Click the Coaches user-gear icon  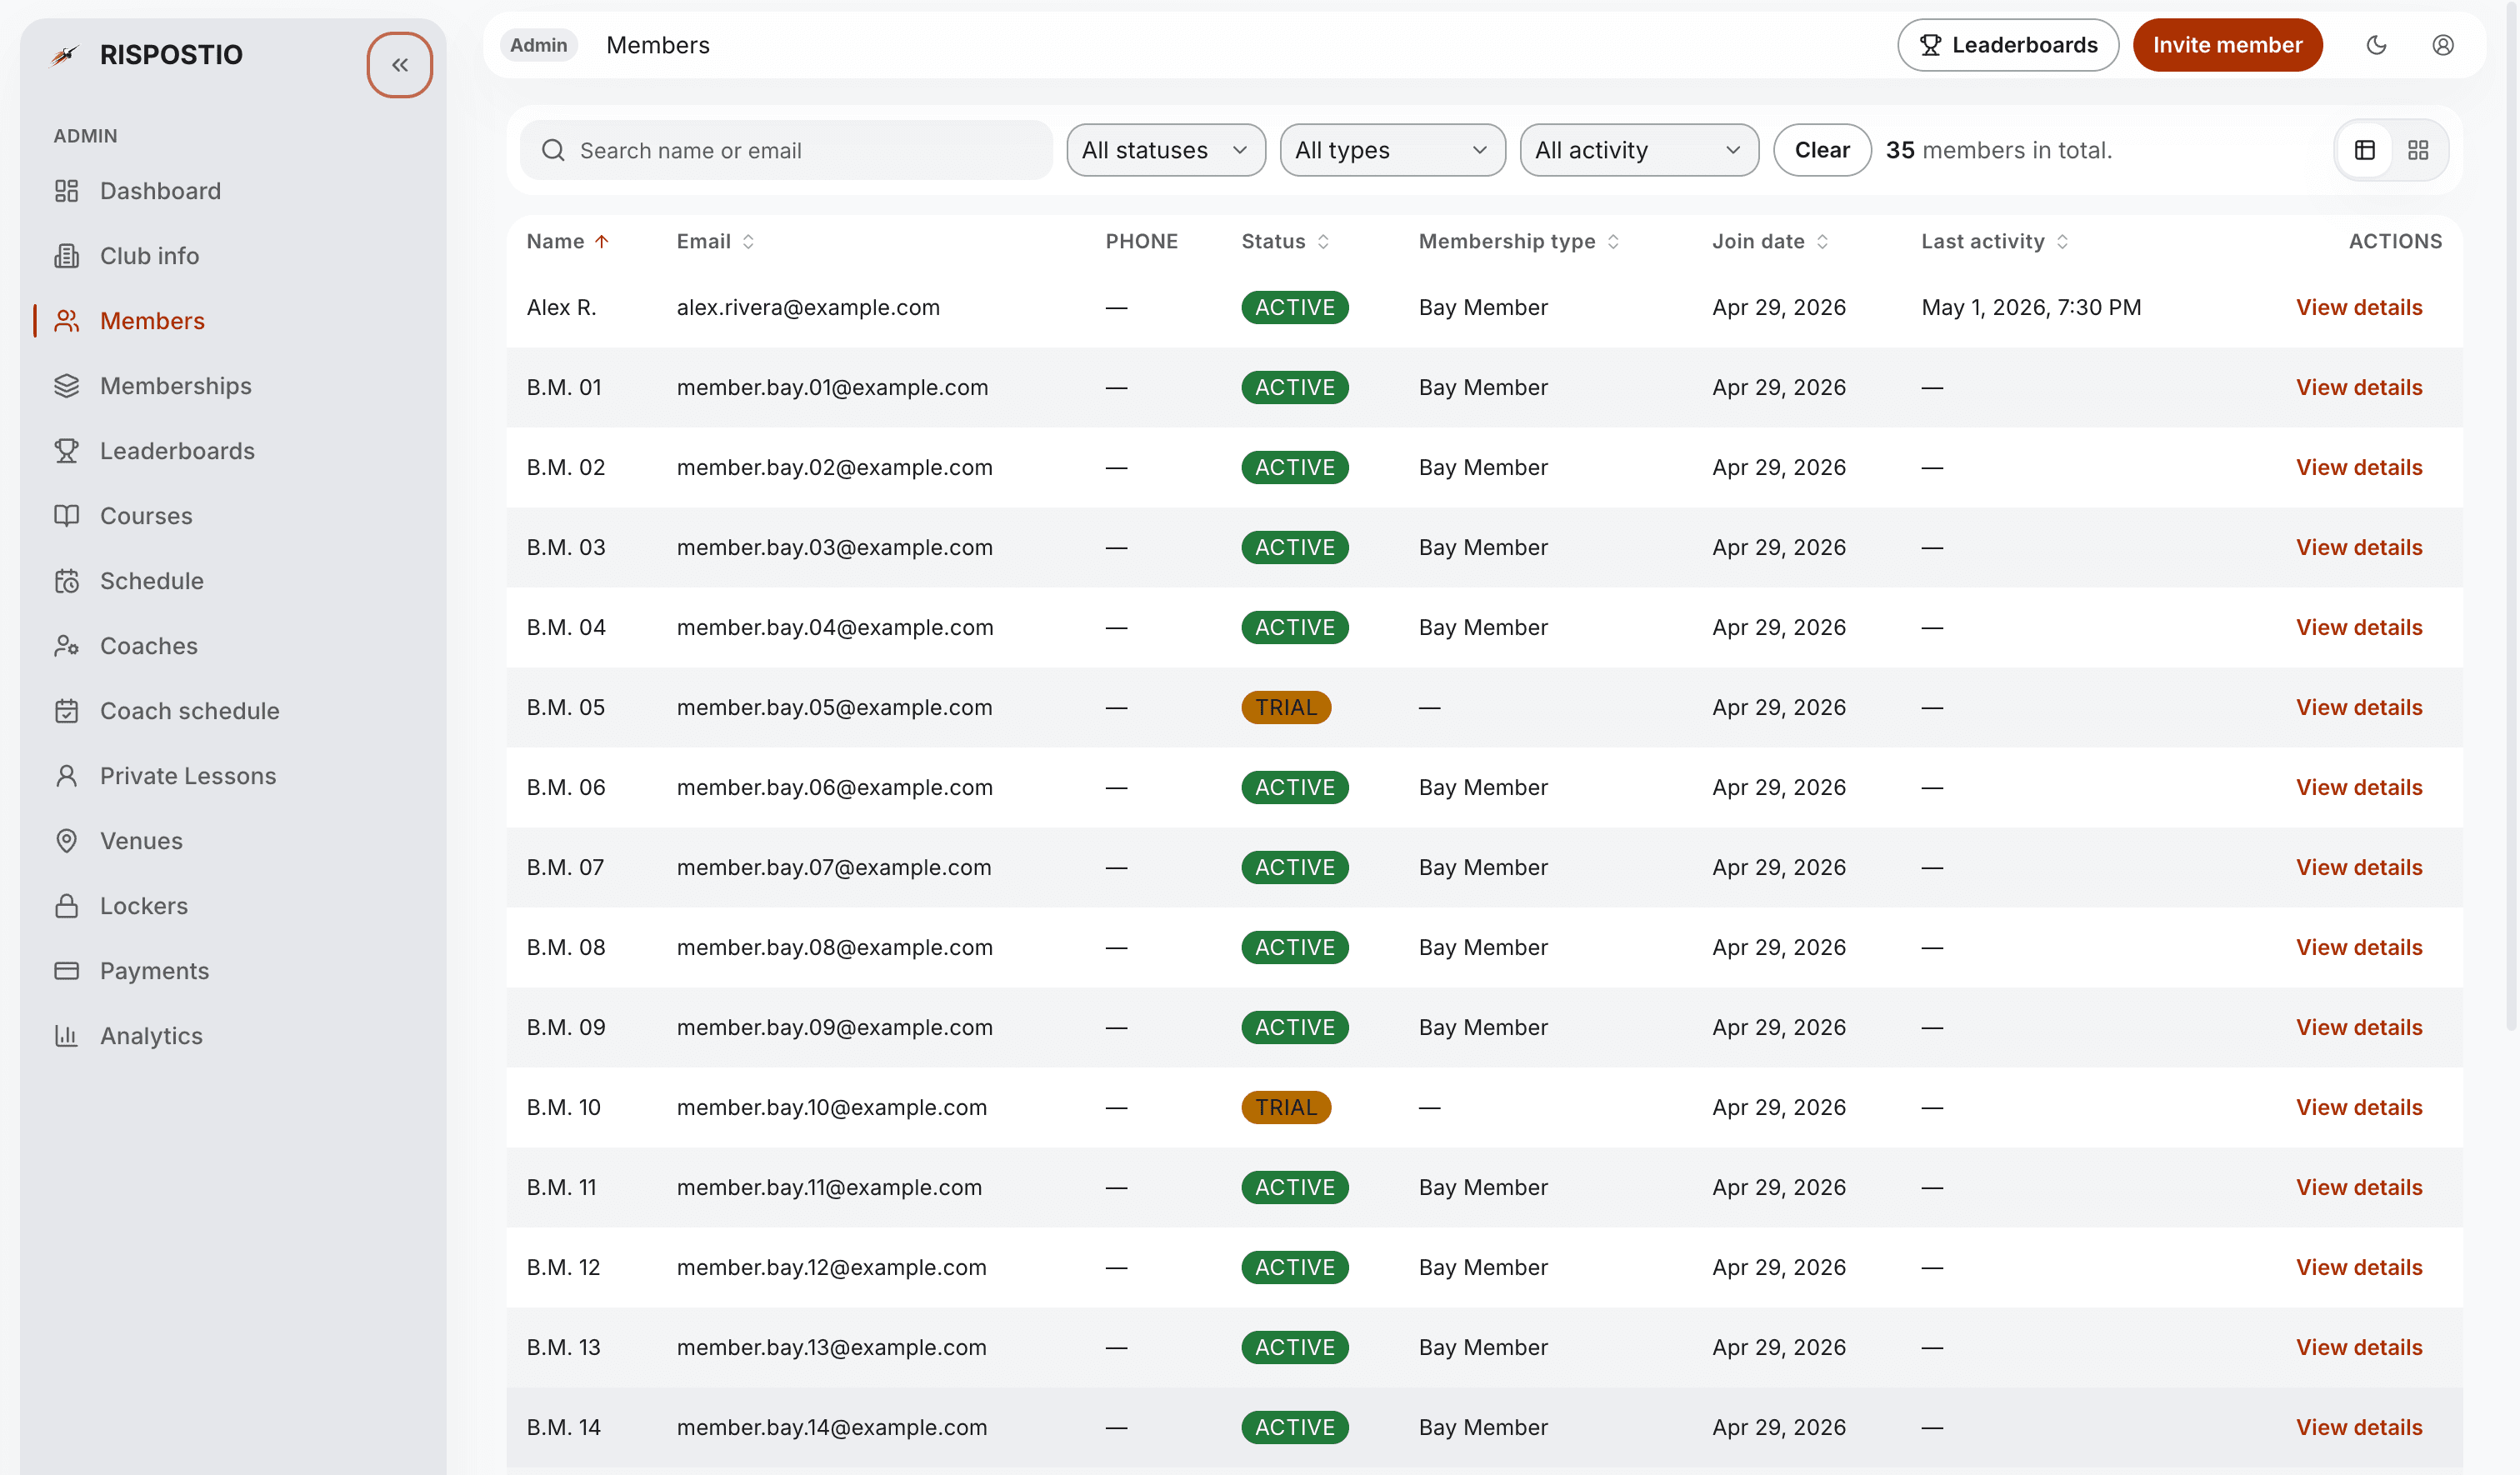[66, 646]
